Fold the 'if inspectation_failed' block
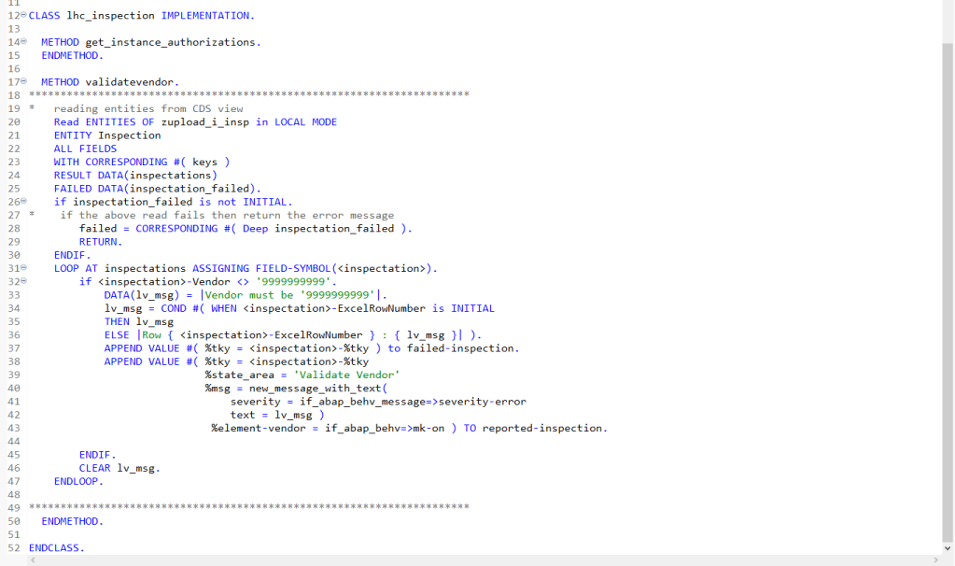 23,202
